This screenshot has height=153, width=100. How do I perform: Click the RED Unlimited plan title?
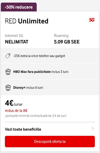[x=27, y=21]
